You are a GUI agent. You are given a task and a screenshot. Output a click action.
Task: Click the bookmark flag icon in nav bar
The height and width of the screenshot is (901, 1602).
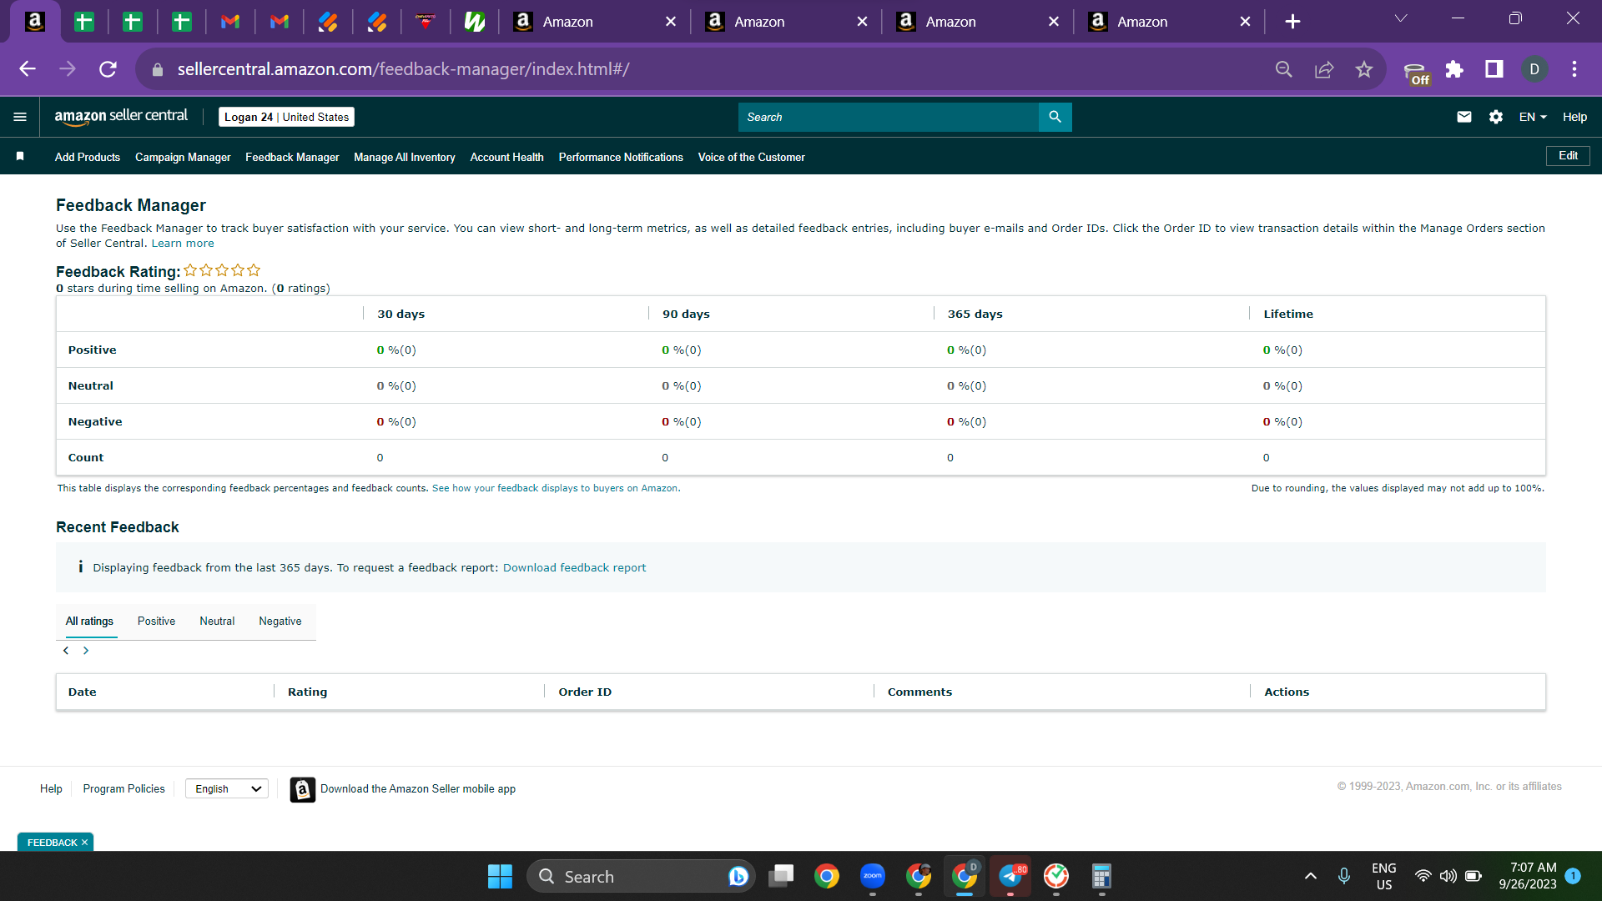pyautogui.click(x=20, y=157)
